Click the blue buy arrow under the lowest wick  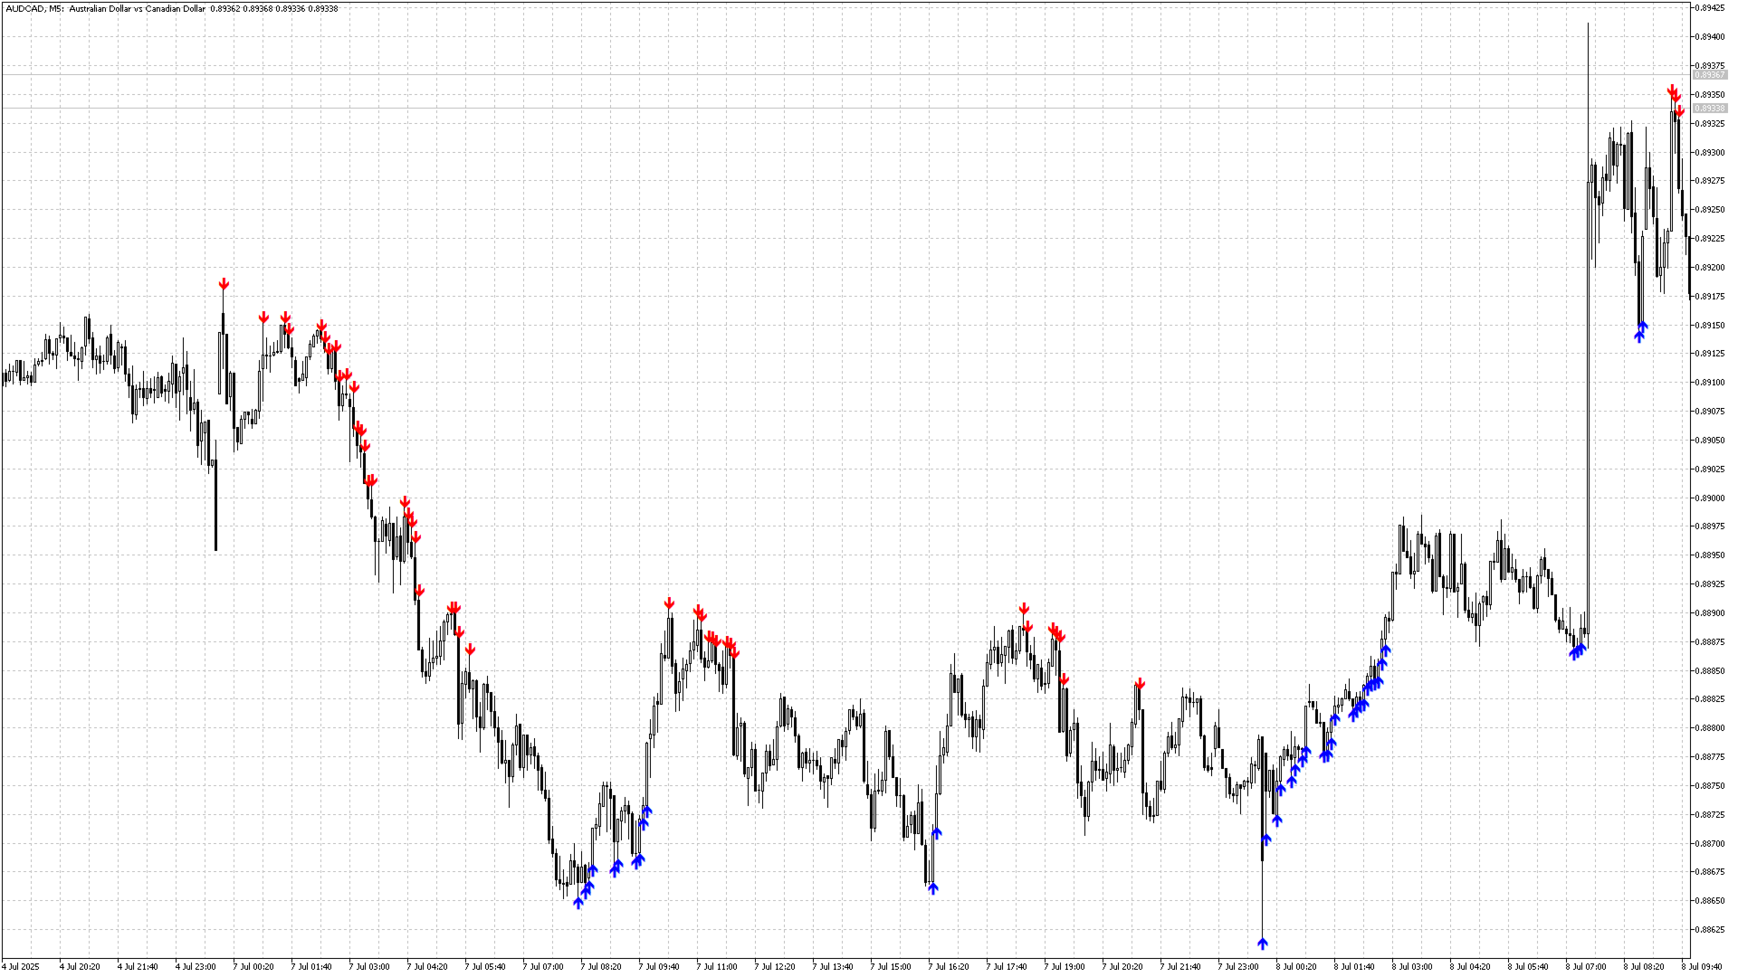[x=1263, y=944]
